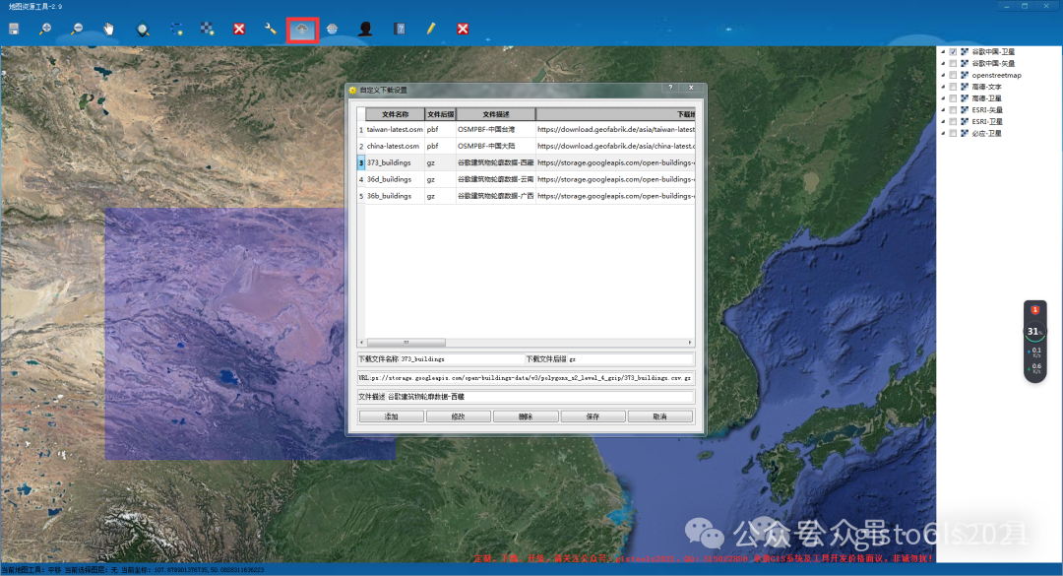Select the 36b_buildings cell
The image size is (1063, 576).
(395, 196)
